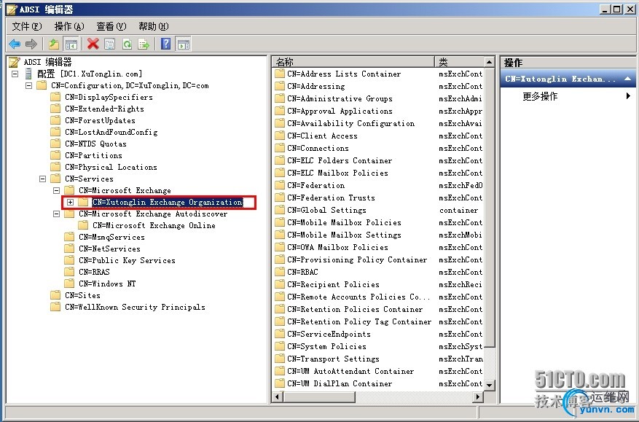Open the 帮助(H) menu

tap(154, 26)
